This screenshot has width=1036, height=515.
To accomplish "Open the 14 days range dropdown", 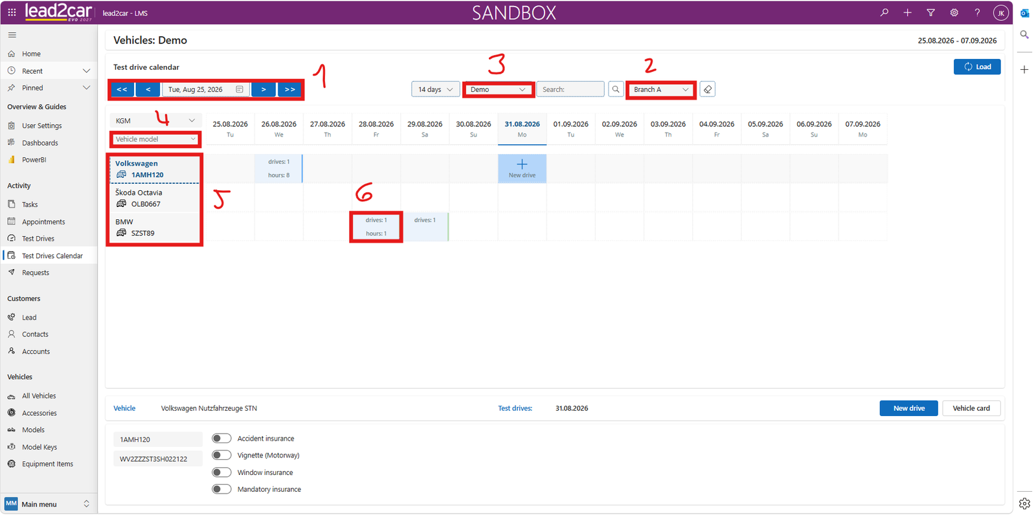I will [x=436, y=89].
